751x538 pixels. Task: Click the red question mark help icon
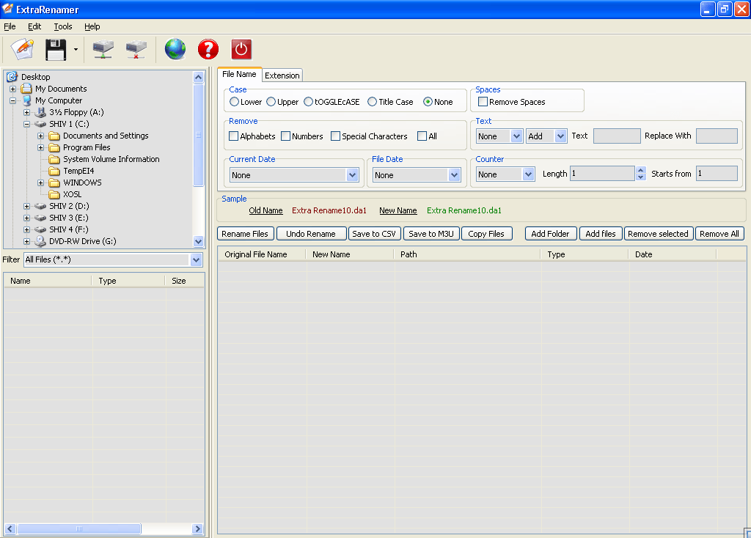pyautogui.click(x=208, y=49)
